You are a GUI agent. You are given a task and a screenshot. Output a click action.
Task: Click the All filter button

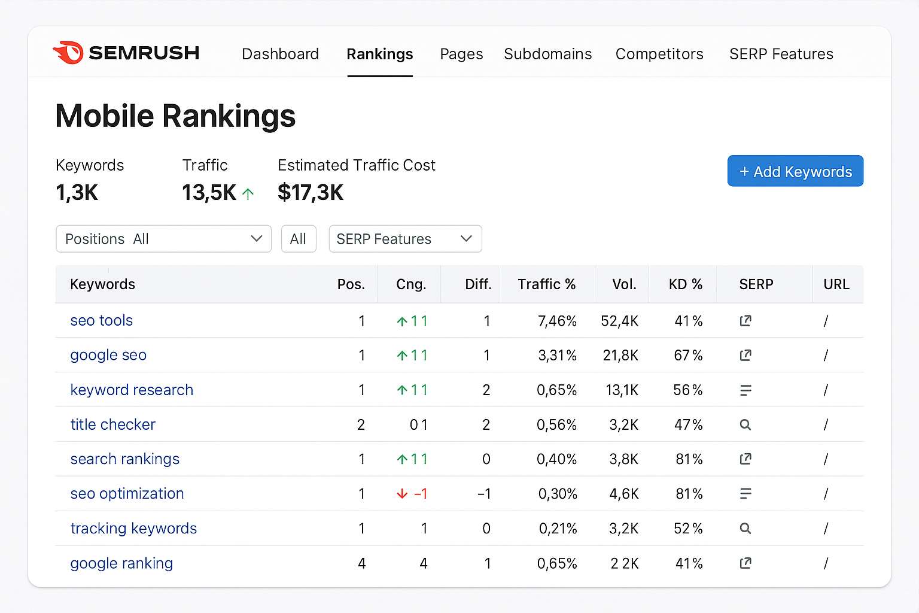point(299,239)
